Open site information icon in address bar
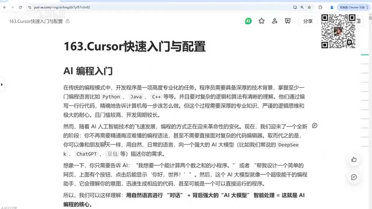The image size is (372, 209). [x=30, y=8]
